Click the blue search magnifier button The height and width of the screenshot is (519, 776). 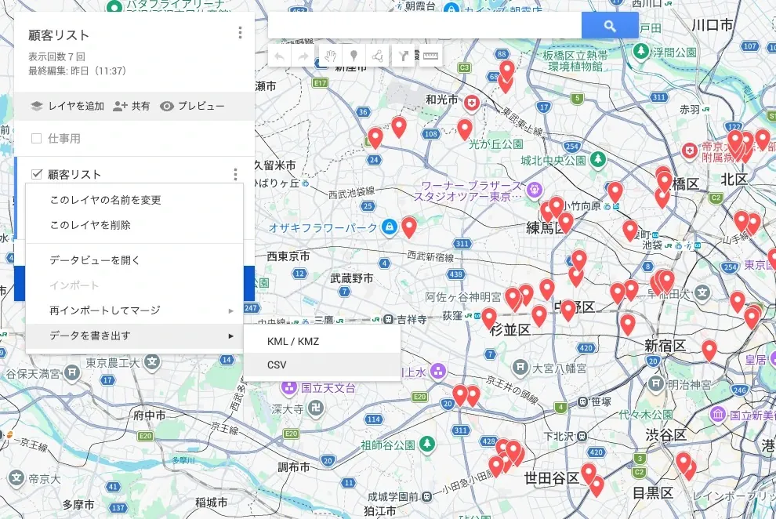pyautogui.click(x=610, y=26)
